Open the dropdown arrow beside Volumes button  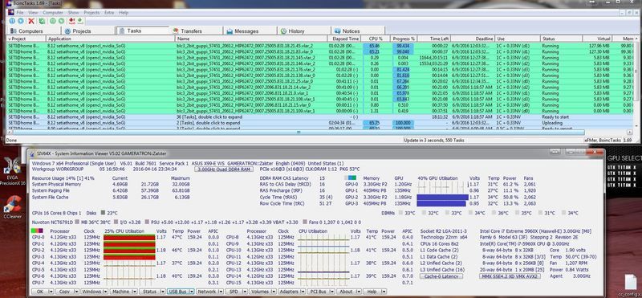tap(273, 292)
